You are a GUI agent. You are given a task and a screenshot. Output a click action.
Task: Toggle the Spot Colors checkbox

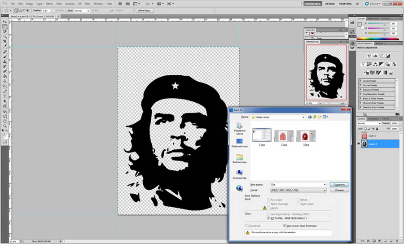(x=298, y=204)
